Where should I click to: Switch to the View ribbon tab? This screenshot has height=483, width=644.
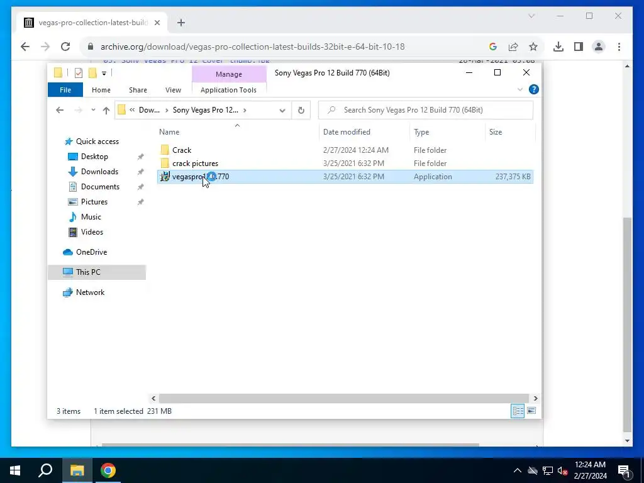click(x=174, y=90)
